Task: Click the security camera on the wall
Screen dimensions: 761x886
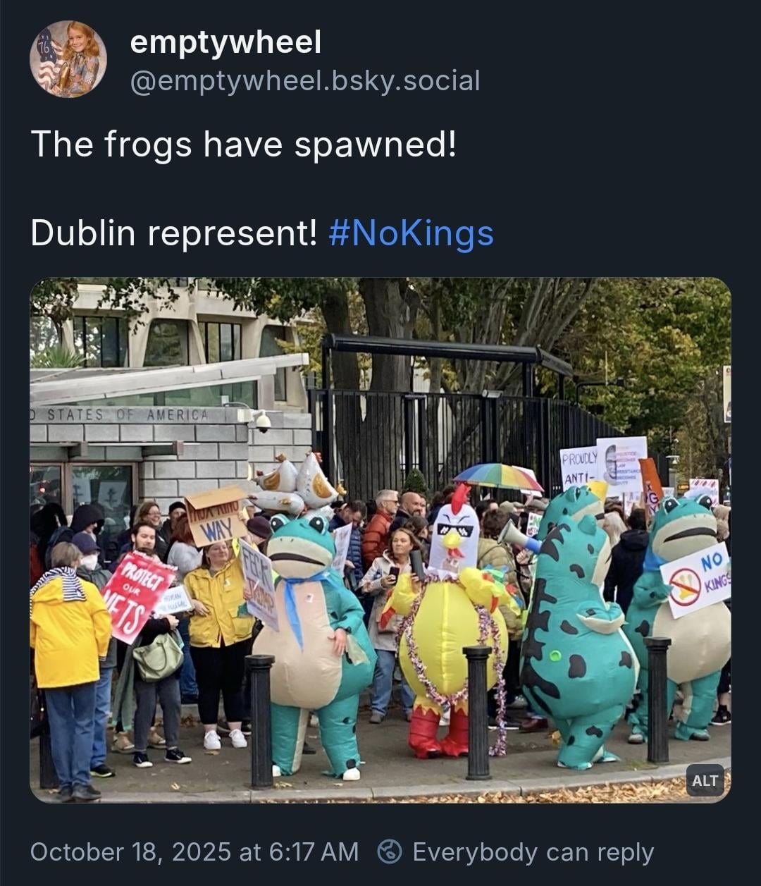Action: tap(262, 422)
